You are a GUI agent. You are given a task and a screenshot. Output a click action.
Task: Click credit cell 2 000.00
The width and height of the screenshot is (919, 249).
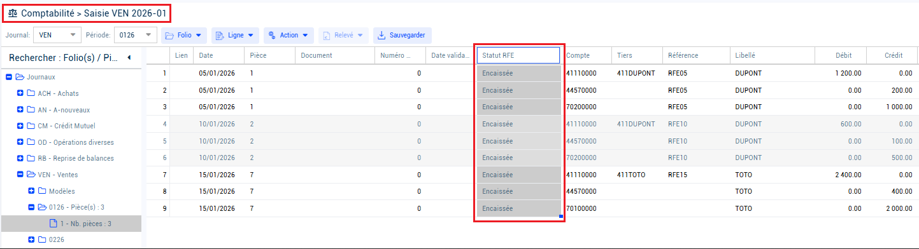tap(892, 208)
